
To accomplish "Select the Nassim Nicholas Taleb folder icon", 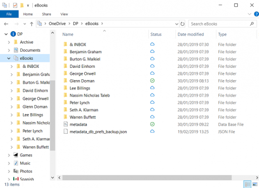I will [x=65, y=95].
